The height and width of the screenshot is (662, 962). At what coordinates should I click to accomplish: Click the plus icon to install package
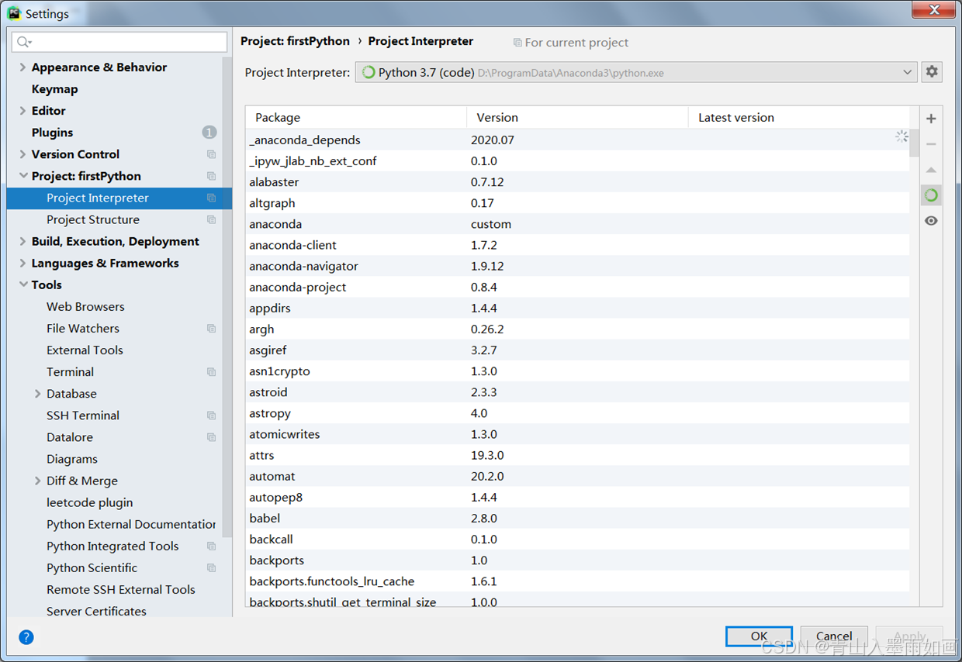point(931,119)
